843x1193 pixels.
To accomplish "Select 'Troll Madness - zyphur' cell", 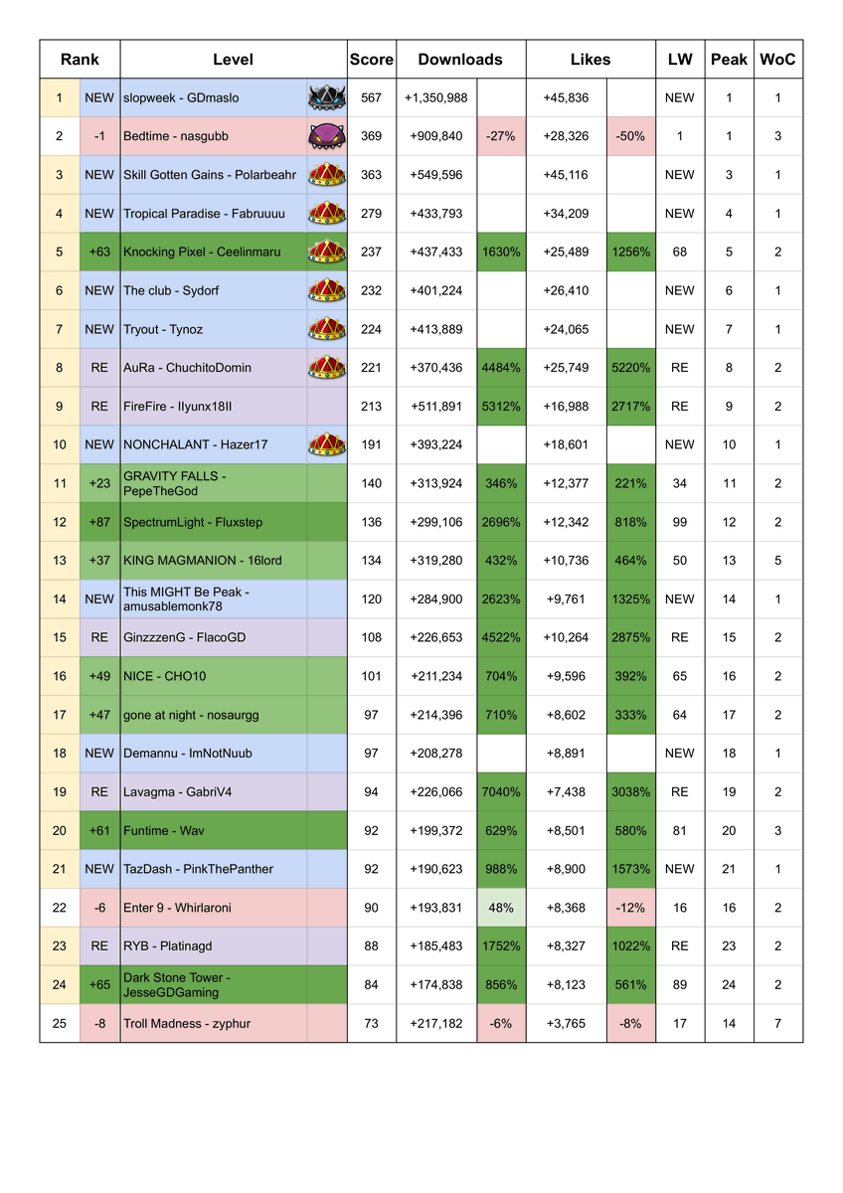I will (x=214, y=1023).
